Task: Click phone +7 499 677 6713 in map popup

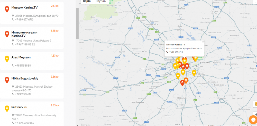Action: [176, 52]
